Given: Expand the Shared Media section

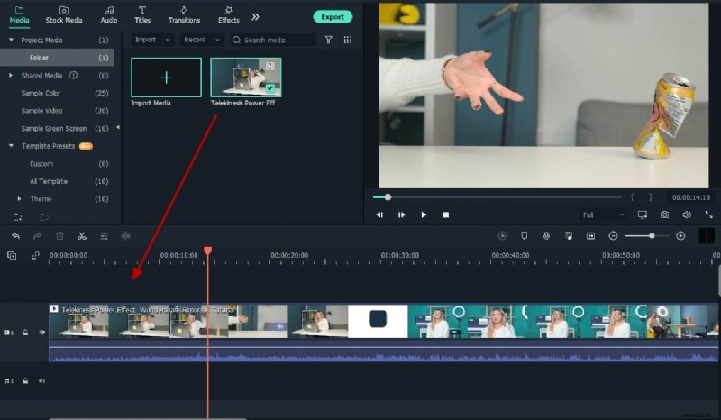Looking at the screenshot, I should tap(11, 75).
